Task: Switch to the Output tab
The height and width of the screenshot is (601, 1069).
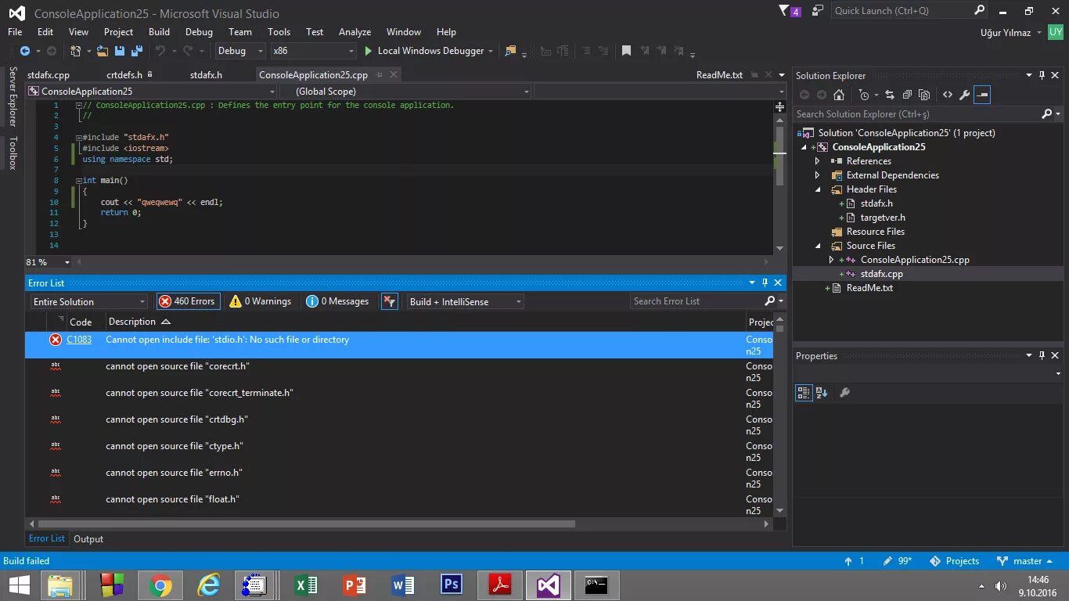Action: (88, 539)
